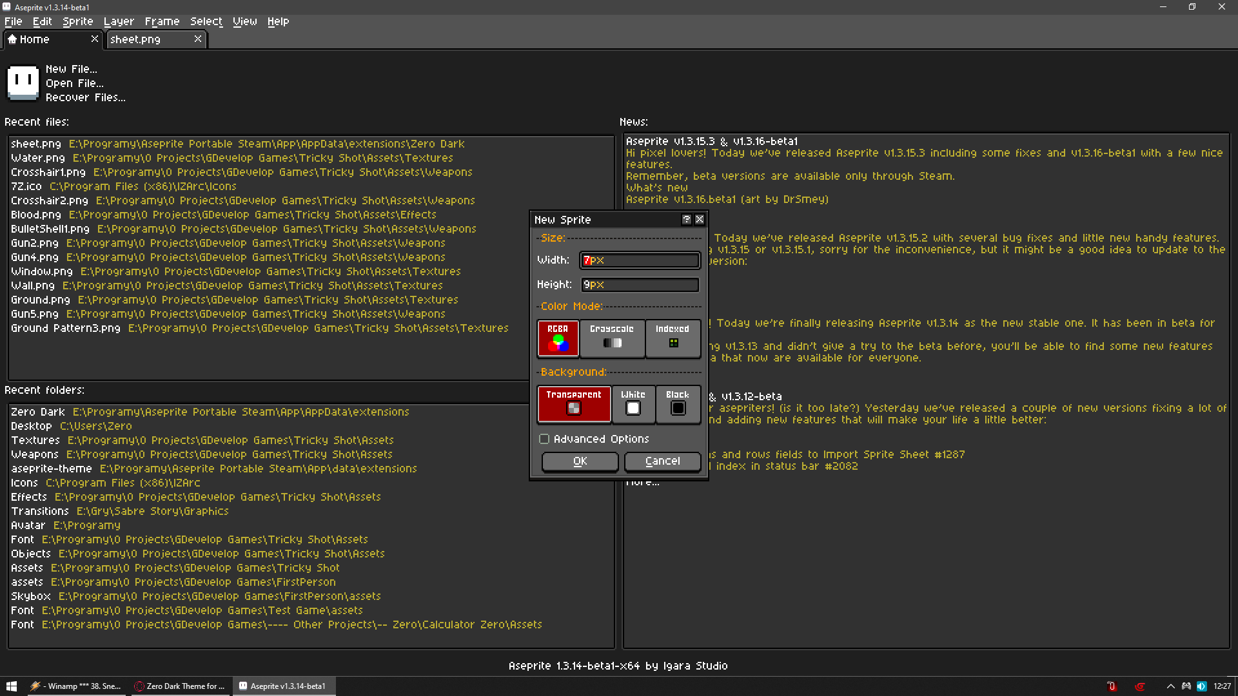Click the OK button
Screen dimensions: 1238x696
(580, 461)
